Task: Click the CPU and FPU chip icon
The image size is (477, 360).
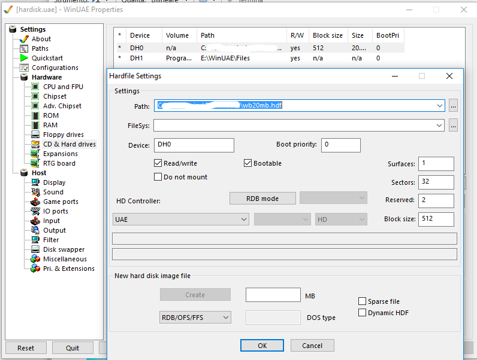Action: tap(35, 87)
